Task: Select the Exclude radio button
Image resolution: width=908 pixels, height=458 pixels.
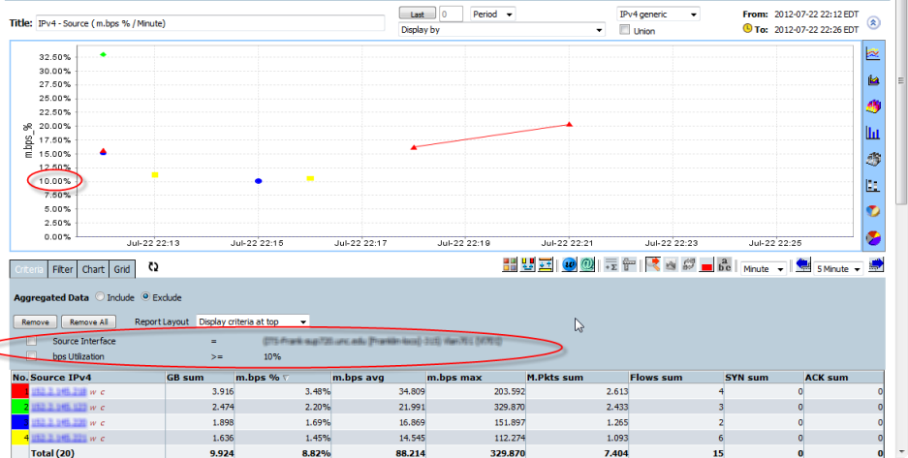Action: 145,296
